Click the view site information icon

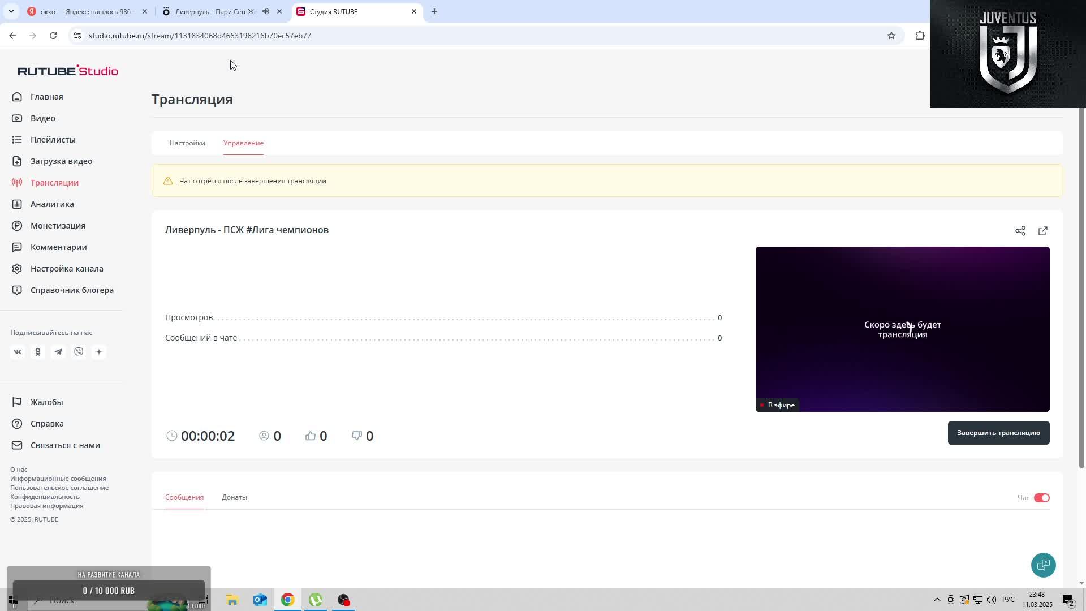click(x=77, y=36)
